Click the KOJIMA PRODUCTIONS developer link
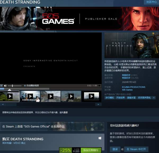 (x=134, y=87)
